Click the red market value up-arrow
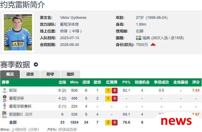Image resolution: width=202 pixels, height=132 pixels. [153, 45]
